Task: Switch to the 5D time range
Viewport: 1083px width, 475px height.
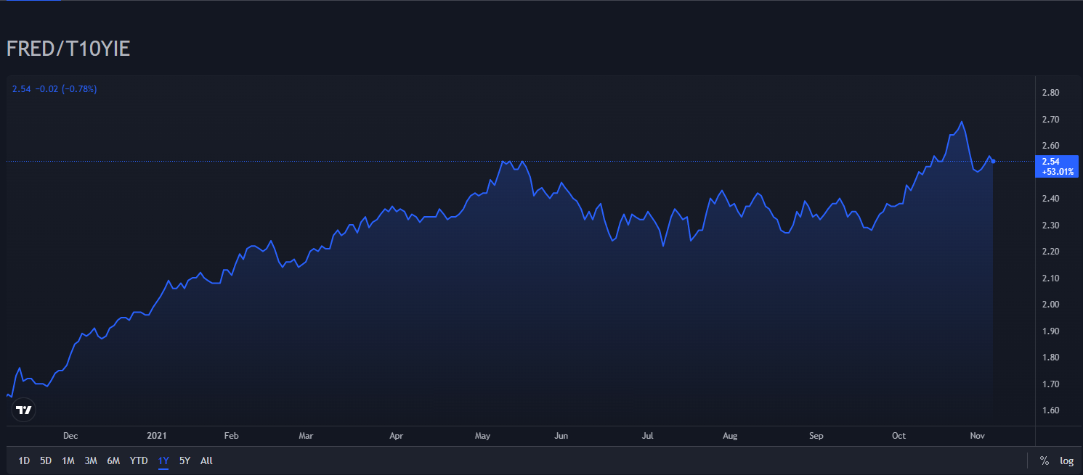Action: pos(46,460)
